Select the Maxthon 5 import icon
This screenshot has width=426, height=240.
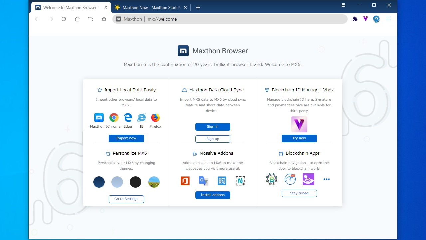pos(99,117)
